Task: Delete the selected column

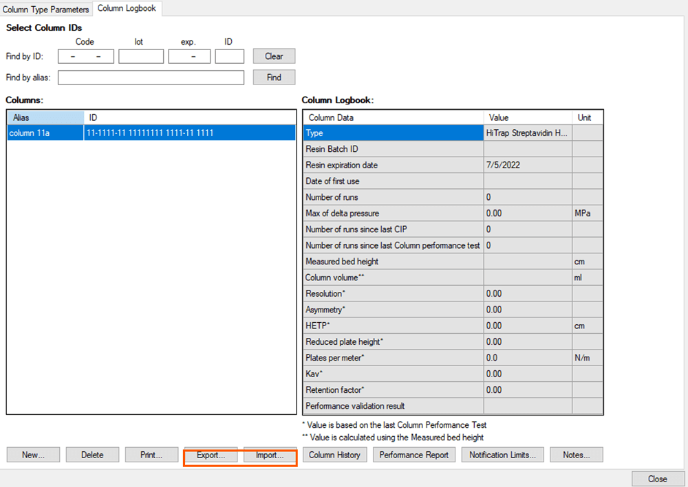Action: click(92, 455)
